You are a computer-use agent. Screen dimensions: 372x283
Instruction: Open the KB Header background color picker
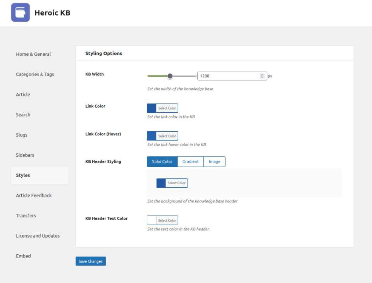[x=172, y=183]
